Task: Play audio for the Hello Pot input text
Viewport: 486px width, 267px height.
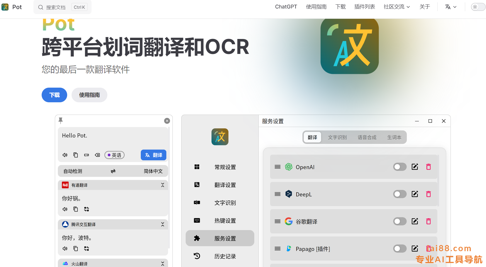Action: pos(65,155)
